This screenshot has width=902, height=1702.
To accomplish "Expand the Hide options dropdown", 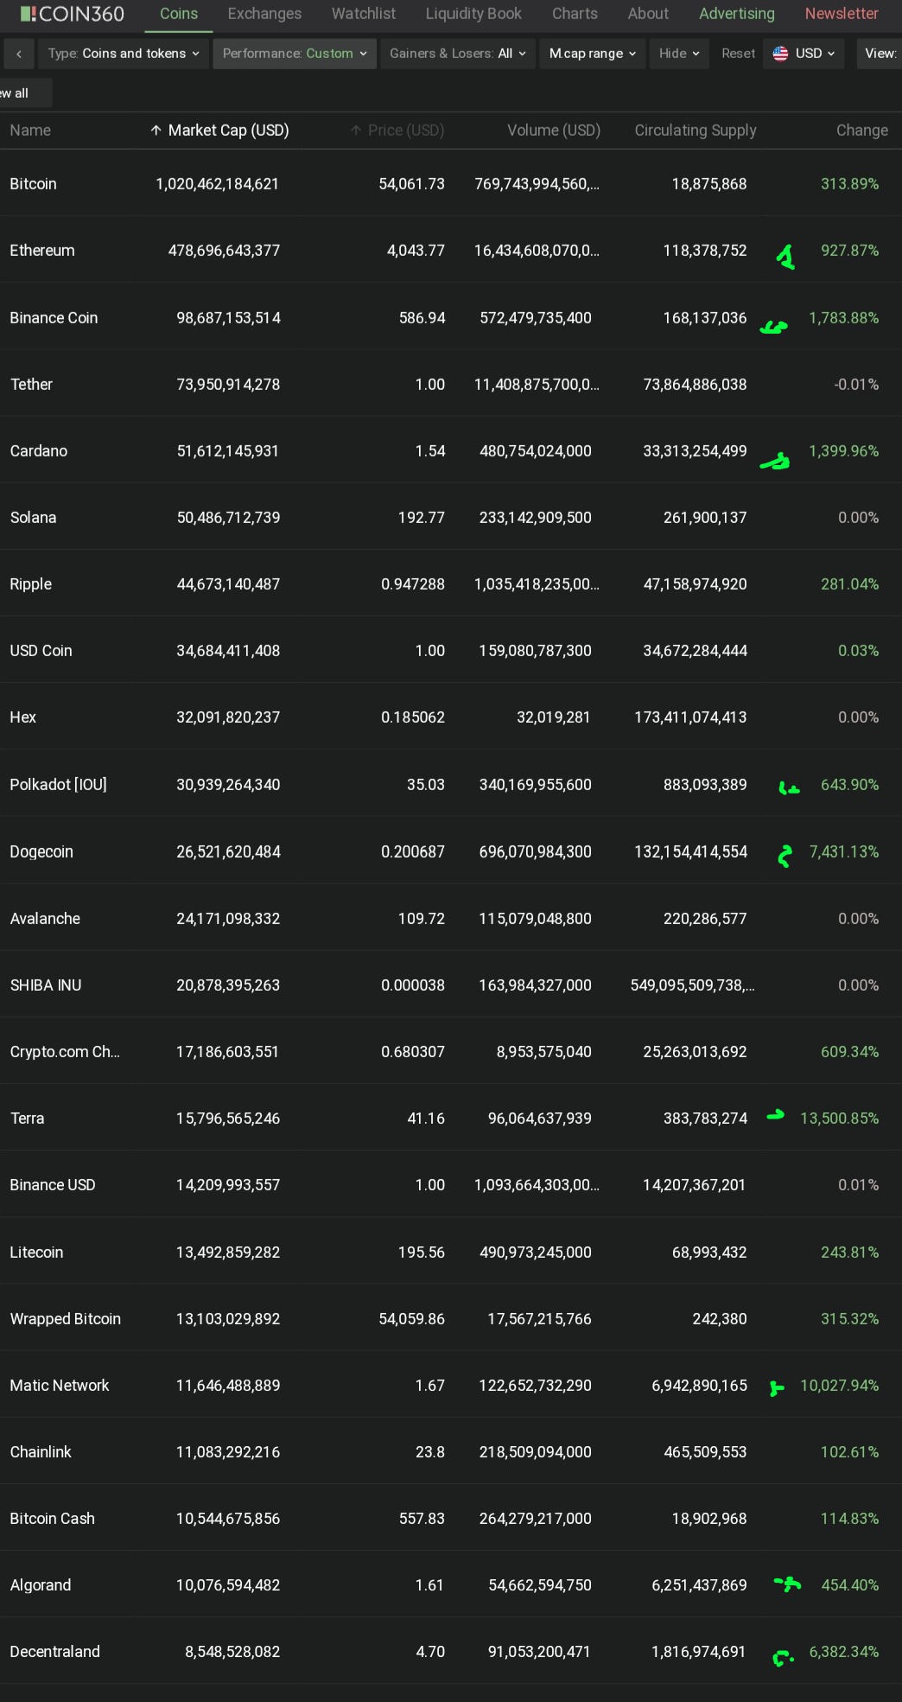I will pyautogui.click(x=679, y=54).
